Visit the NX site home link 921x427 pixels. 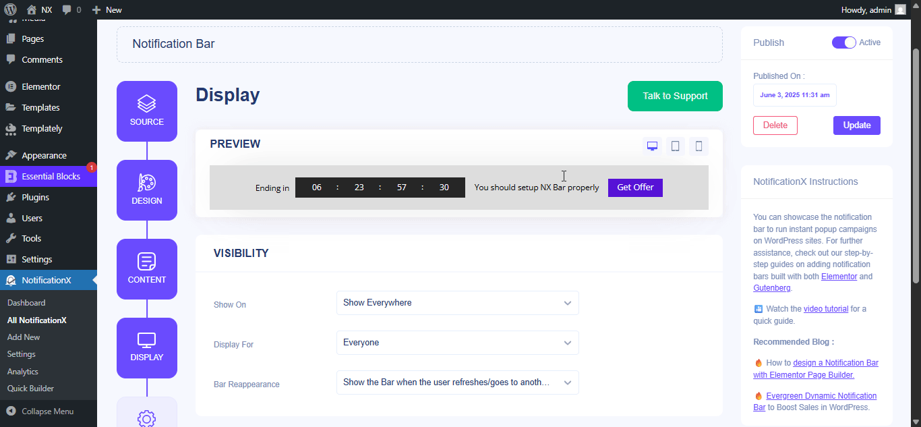pos(39,9)
